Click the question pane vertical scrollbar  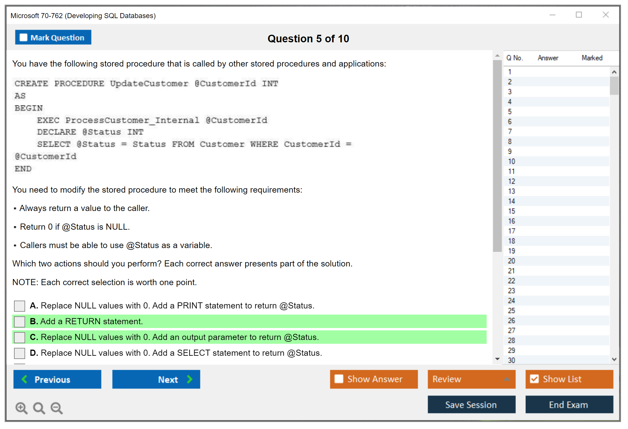497,156
